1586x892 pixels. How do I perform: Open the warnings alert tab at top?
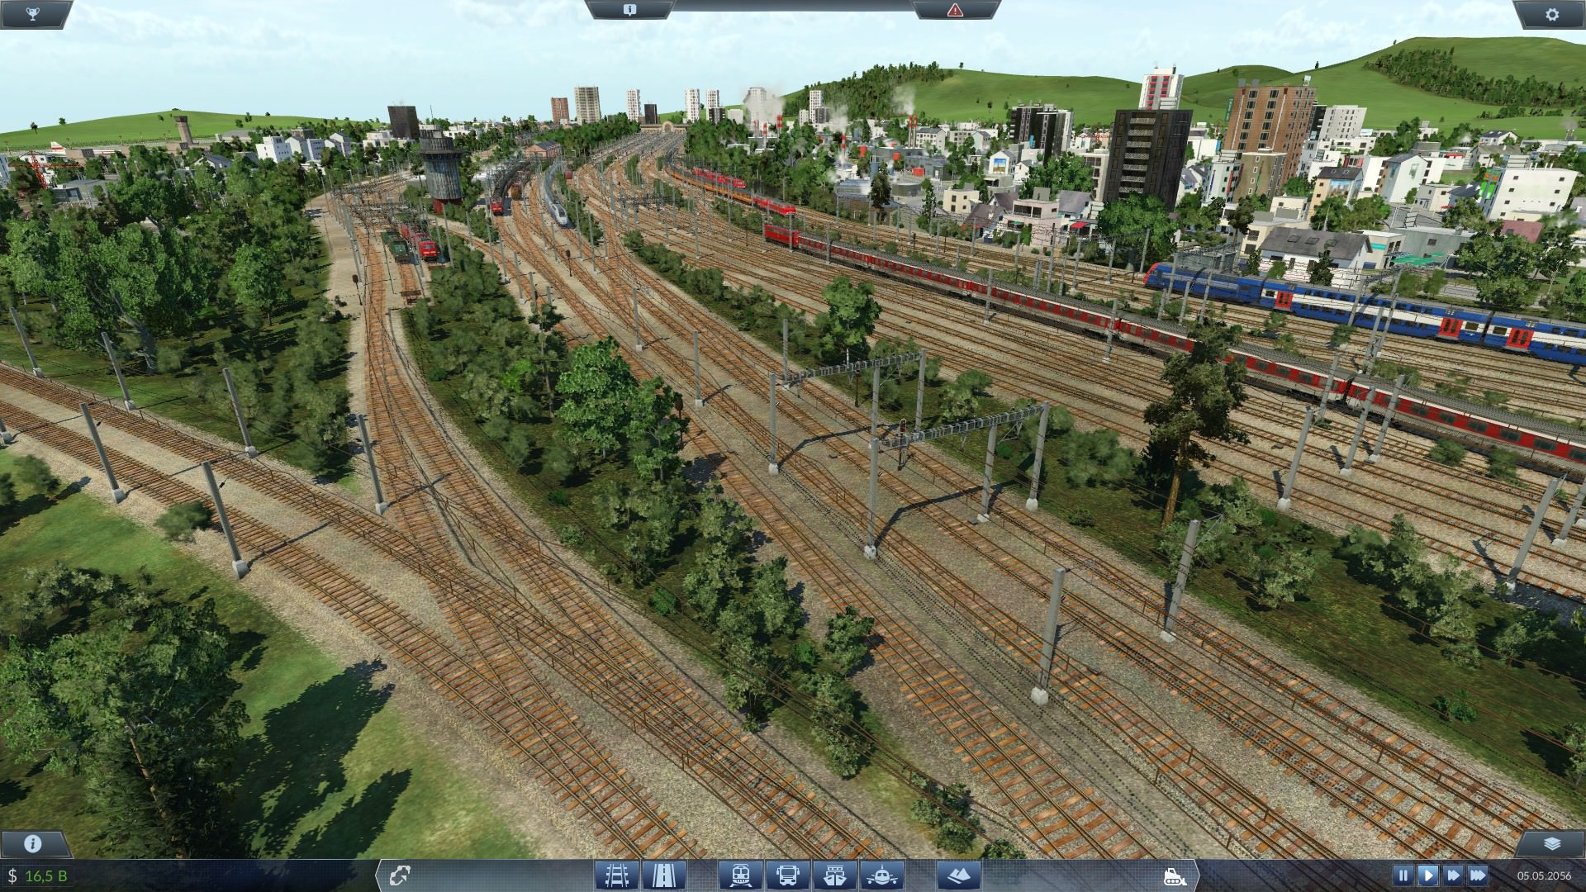click(955, 10)
